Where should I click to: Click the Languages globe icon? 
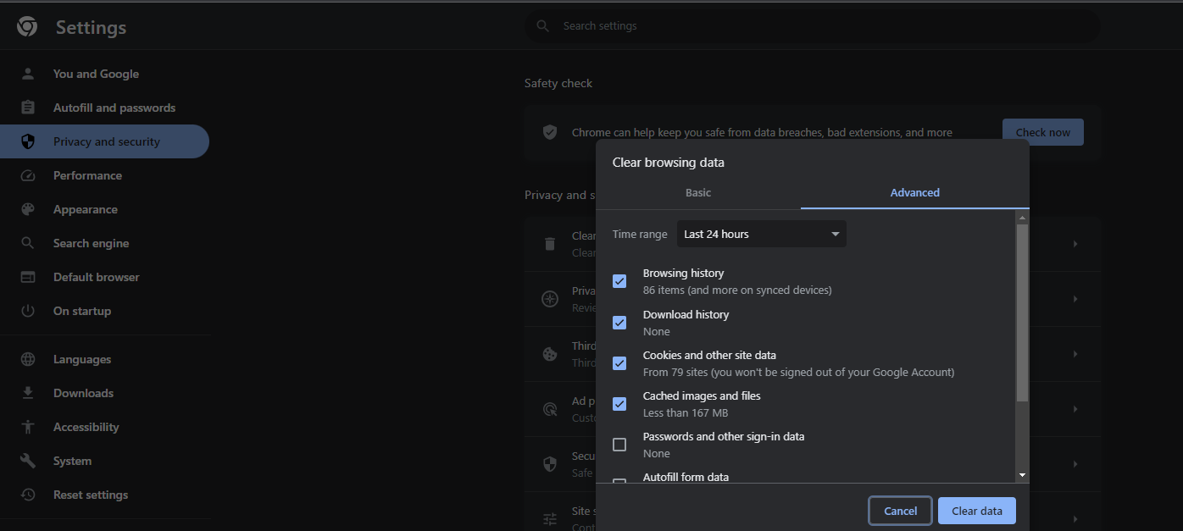tap(28, 359)
